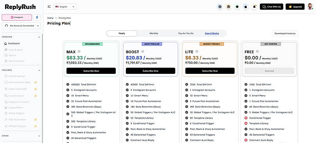
Task: Click the Default Settings sidebar icon
Action: [5, 76]
